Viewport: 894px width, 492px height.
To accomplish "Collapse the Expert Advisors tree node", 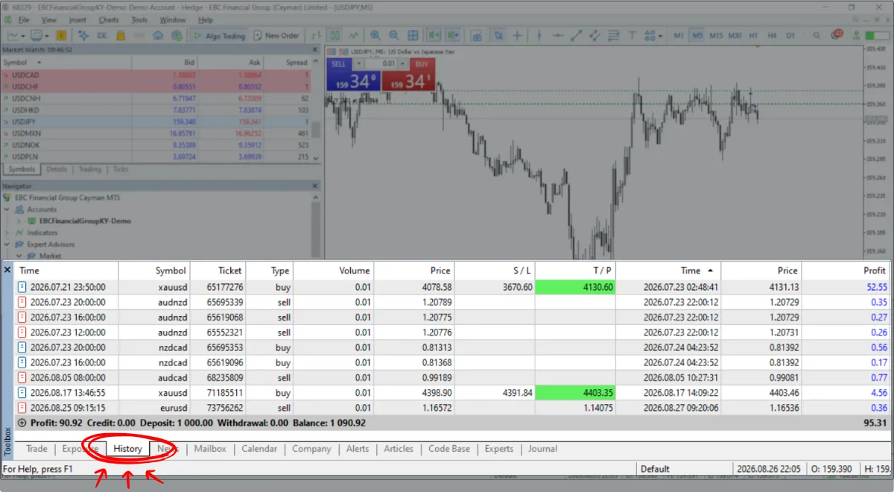I will click(8, 244).
